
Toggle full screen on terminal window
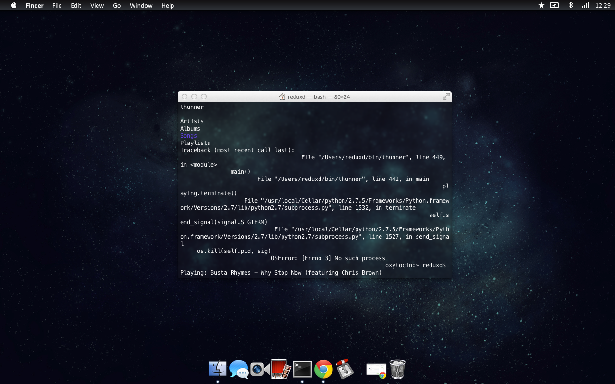coord(446,96)
